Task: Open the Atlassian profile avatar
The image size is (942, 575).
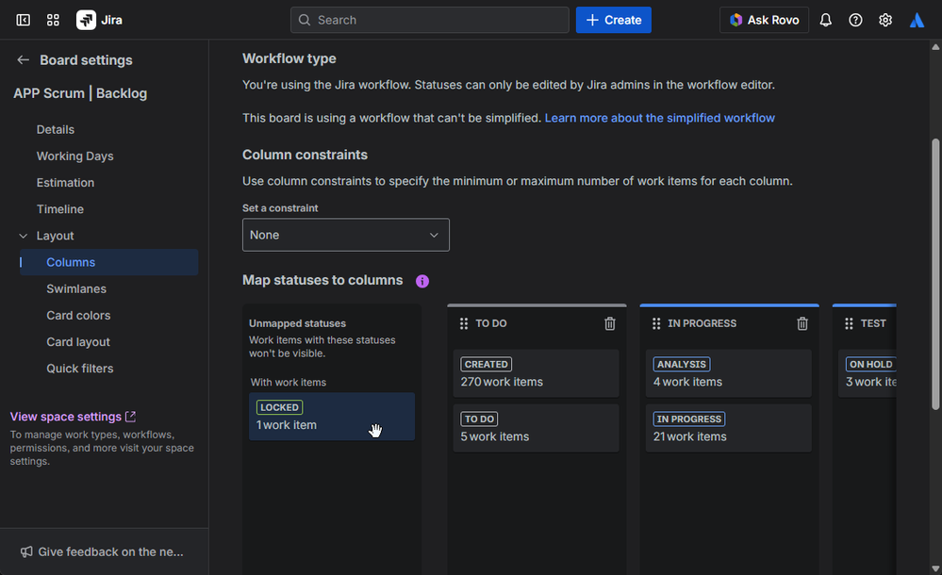Action: click(x=917, y=21)
